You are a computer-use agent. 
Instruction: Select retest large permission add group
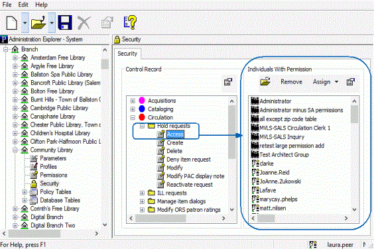292,146
